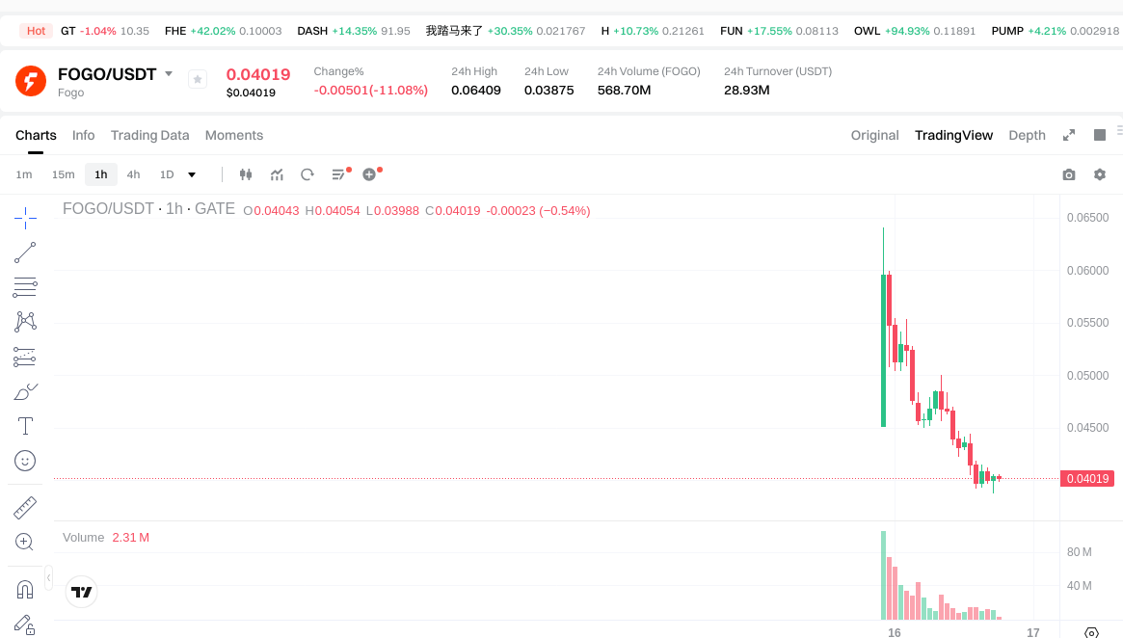This screenshot has height=638, width=1123.
Task: Open the FOGO/USDT pair selector dropdown
Action: [169, 73]
